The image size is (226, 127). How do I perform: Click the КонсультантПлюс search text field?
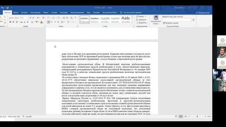(177, 20)
